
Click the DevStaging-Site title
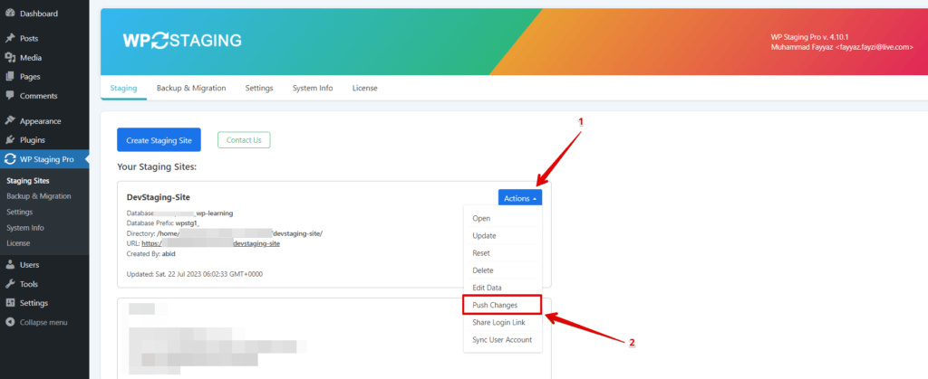[159, 197]
